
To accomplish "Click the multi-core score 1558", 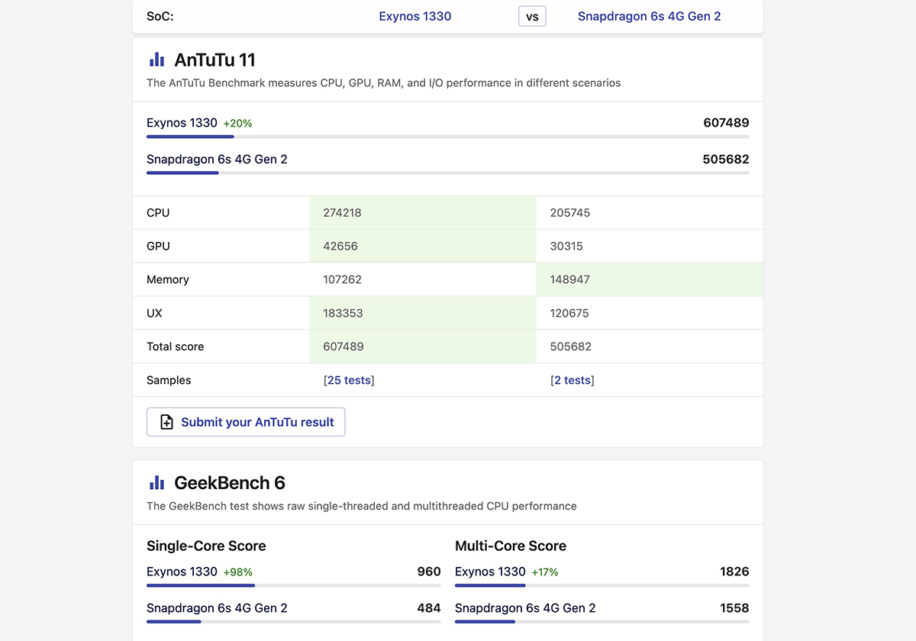I will click(734, 608).
